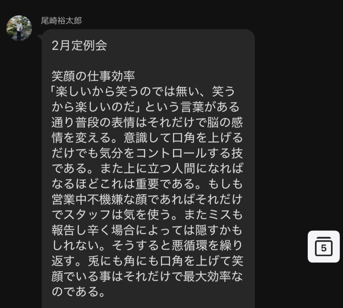
Task: Tap the line starting 返す。兎にも角にも
Action: point(147,261)
